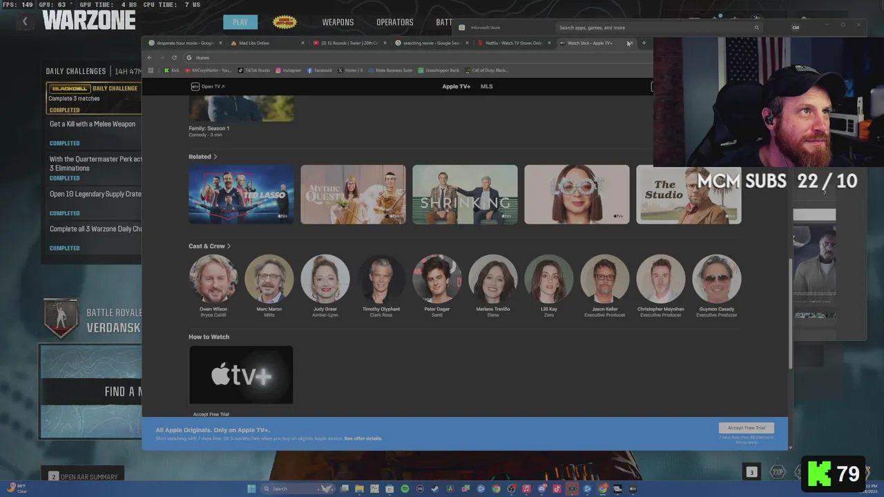Open the Mythic Quest related thumbnail
The height and width of the screenshot is (497, 884).
point(353,194)
